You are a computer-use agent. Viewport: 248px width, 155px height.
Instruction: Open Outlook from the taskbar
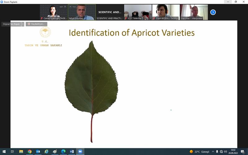coord(38,152)
